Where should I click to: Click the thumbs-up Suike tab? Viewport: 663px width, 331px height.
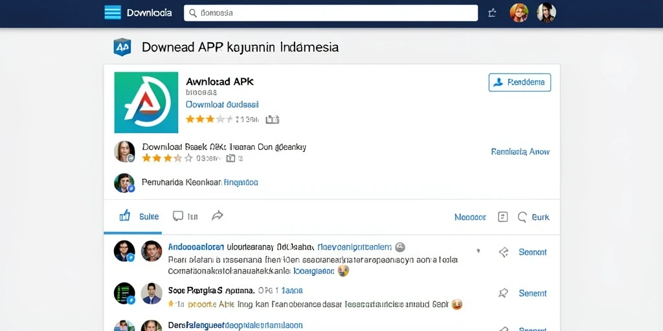(x=133, y=216)
